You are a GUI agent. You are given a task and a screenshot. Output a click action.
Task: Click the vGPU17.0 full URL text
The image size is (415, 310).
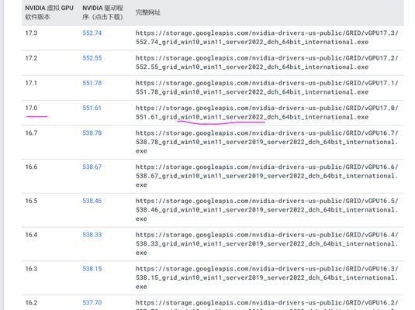coord(267,112)
